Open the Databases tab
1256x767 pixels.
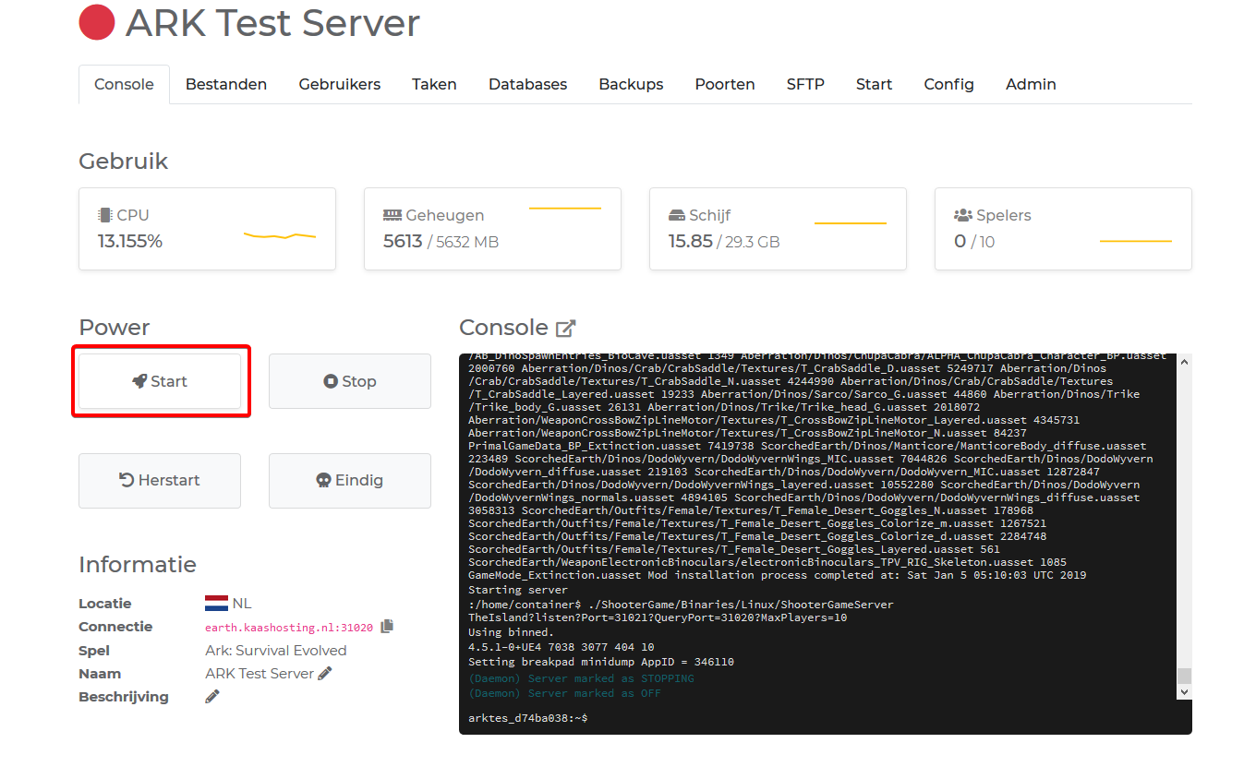[x=527, y=84]
